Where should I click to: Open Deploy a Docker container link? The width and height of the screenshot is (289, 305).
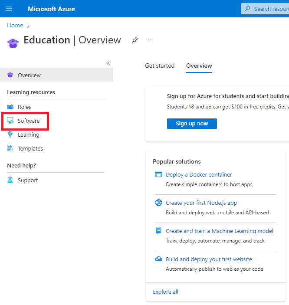click(199, 175)
